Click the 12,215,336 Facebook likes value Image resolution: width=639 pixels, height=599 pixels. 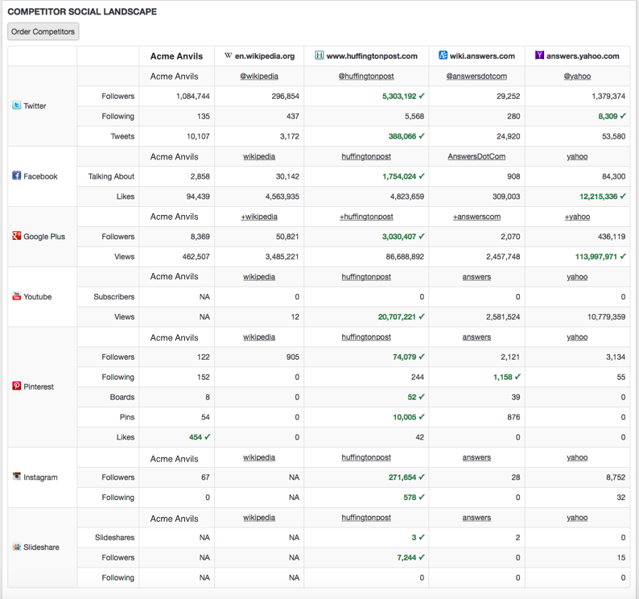pyautogui.click(x=599, y=196)
